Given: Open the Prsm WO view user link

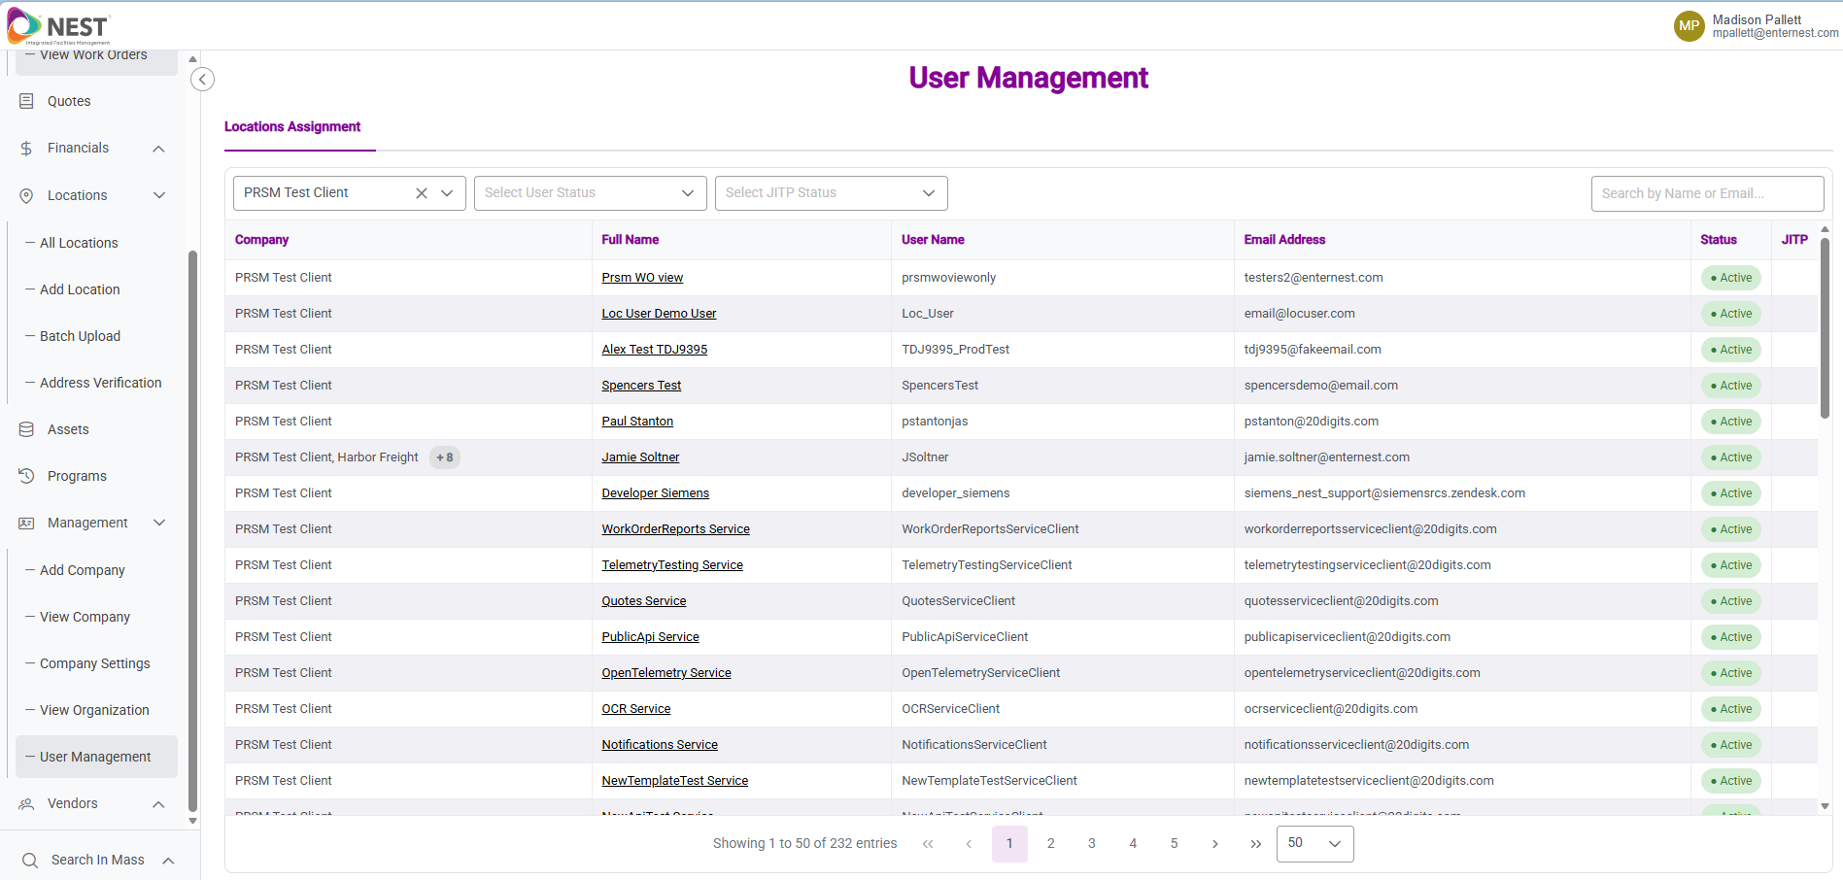Looking at the screenshot, I should [642, 278].
